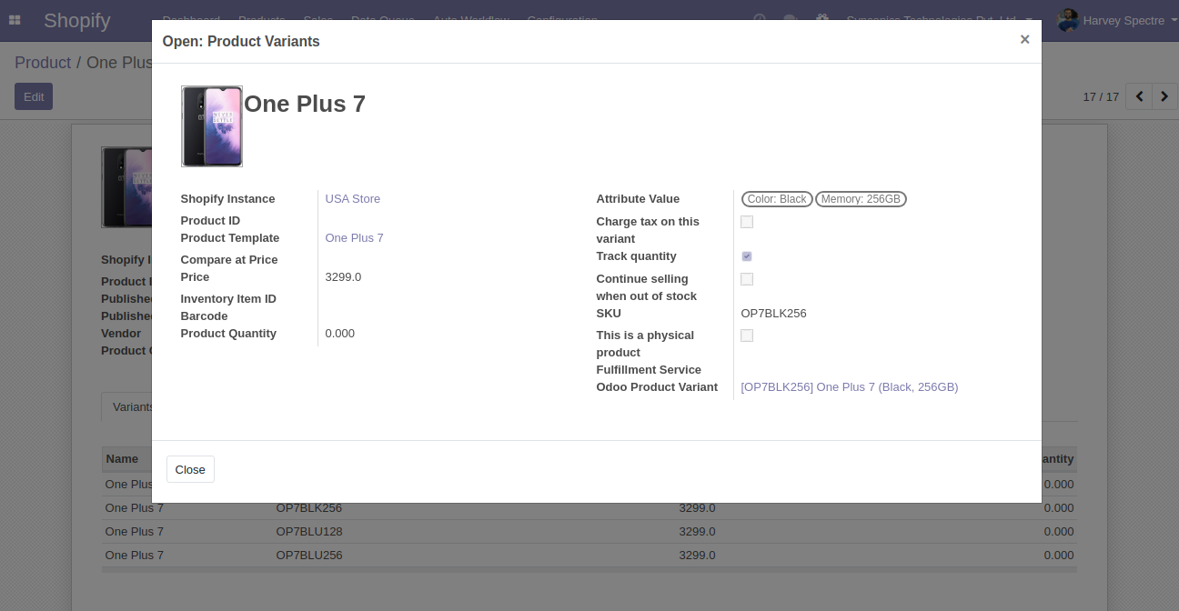Toggle Continue selling when out of stock
1179x611 pixels.
click(747, 279)
